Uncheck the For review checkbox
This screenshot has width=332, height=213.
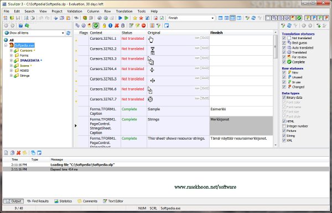coord(284,57)
